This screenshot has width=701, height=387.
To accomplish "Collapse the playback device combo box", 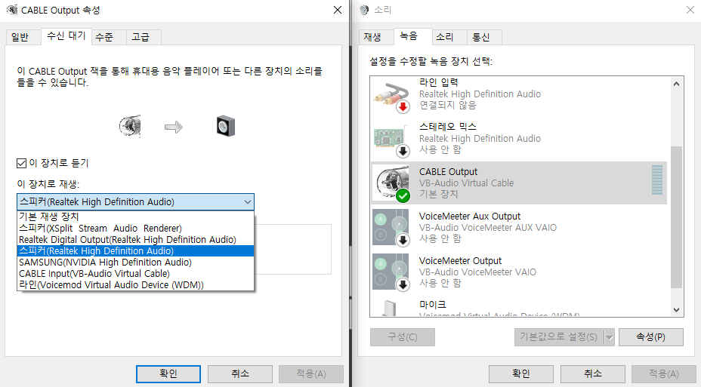I will tap(247, 201).
